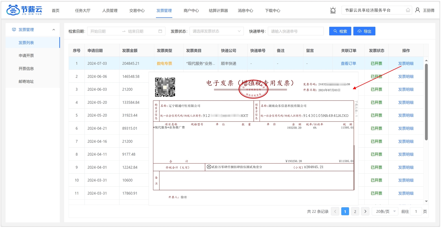
Task: Select 申请开票 in the sidebar
Action: pyautogui.click(x=26, y=56)
